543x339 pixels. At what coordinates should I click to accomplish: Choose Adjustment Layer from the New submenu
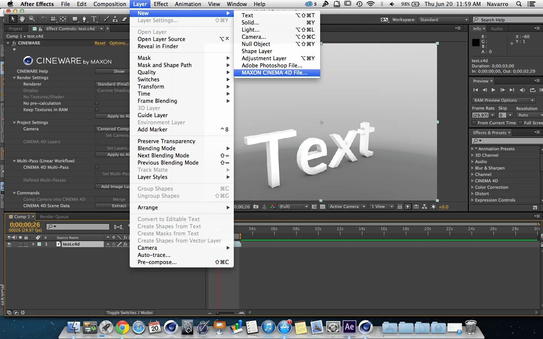(277, 58)
